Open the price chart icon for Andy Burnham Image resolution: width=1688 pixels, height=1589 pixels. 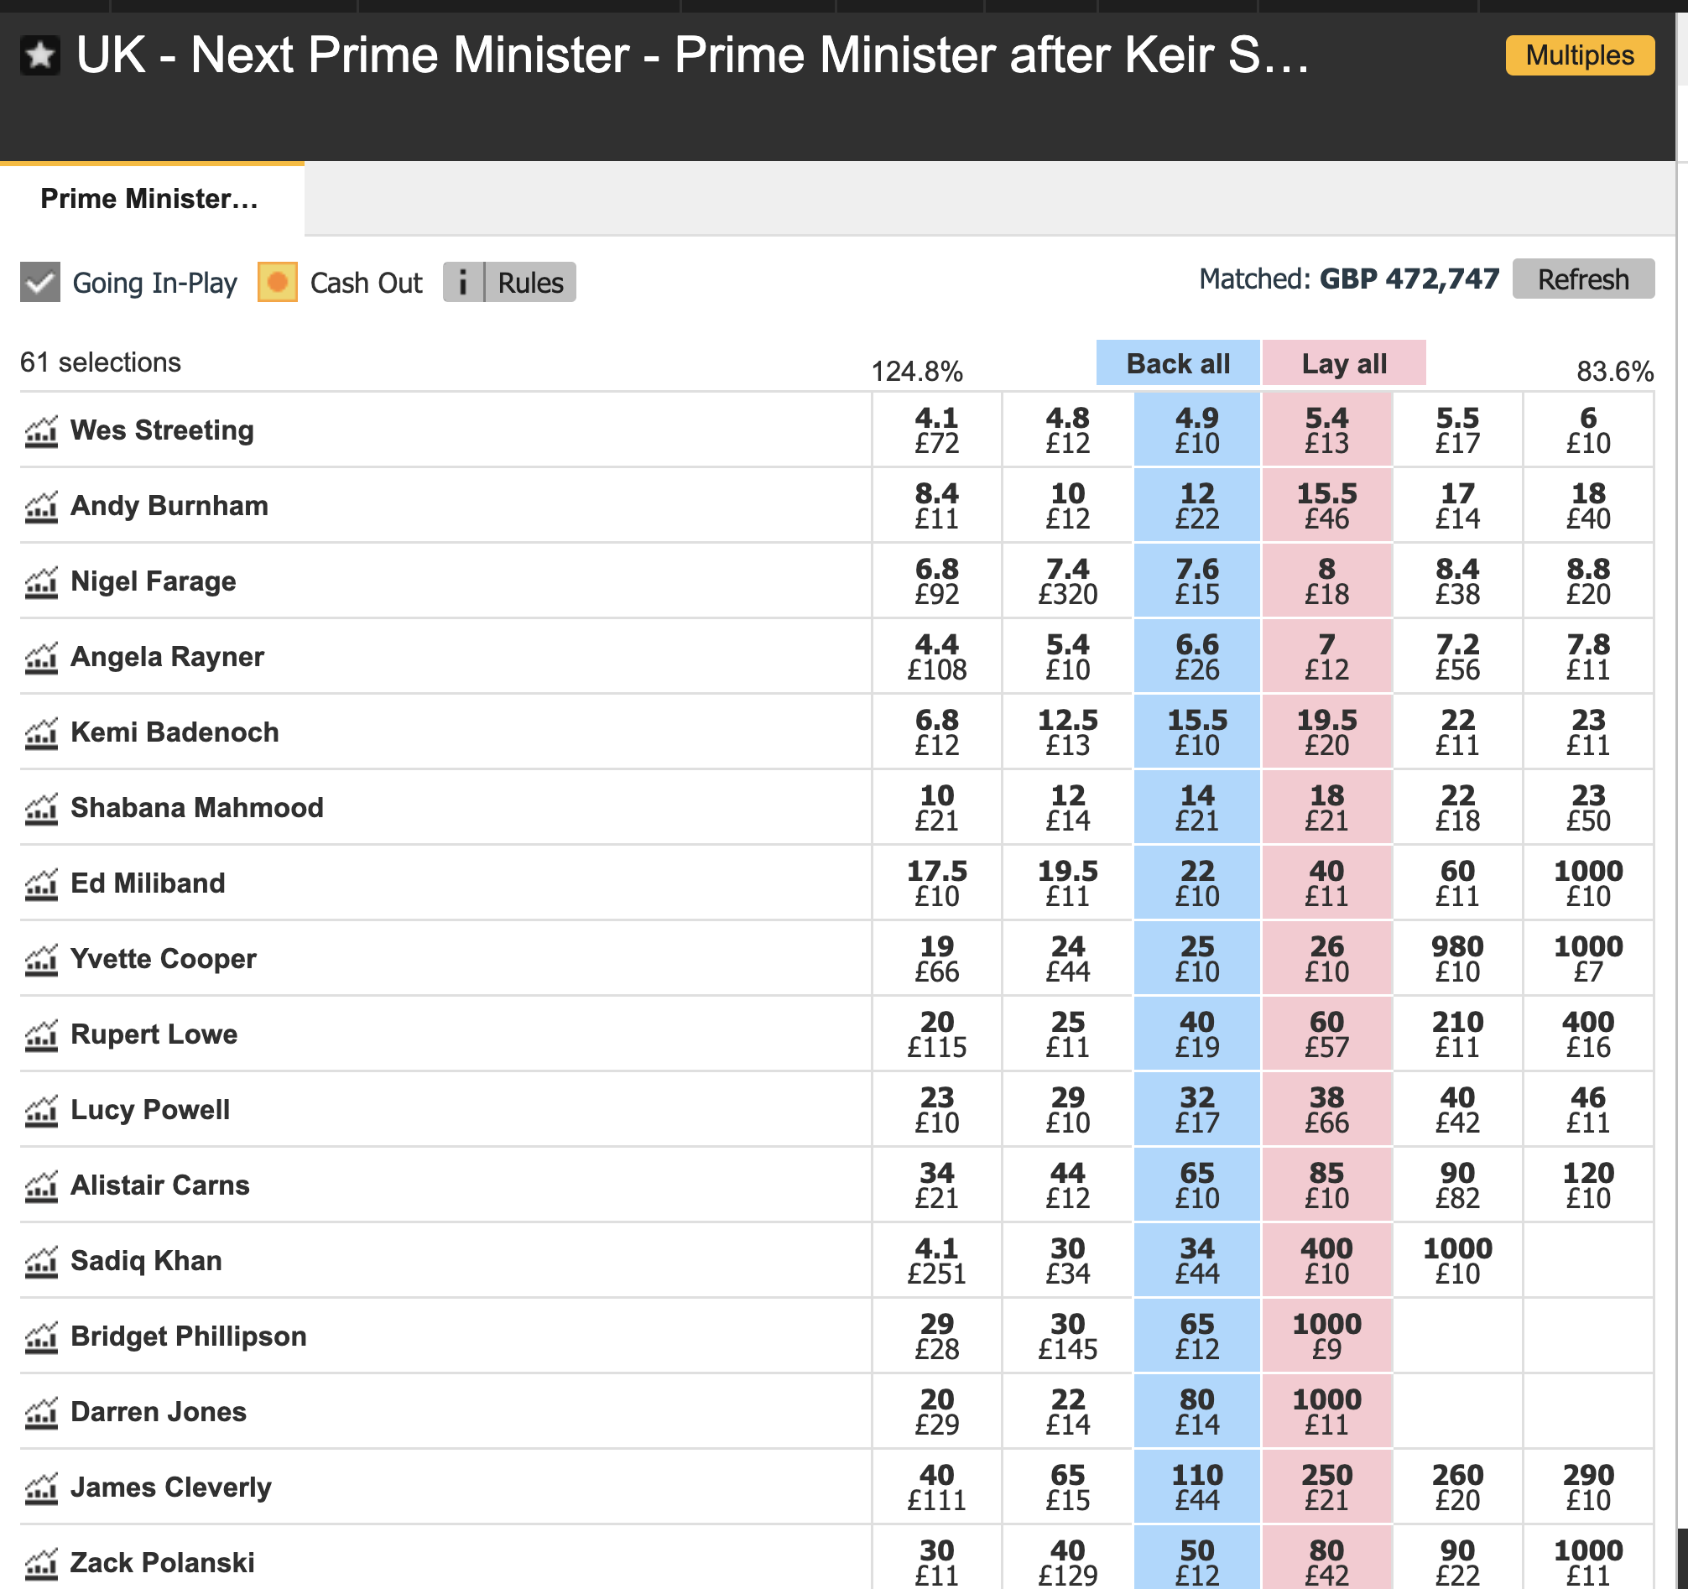[x=41, y=507]
